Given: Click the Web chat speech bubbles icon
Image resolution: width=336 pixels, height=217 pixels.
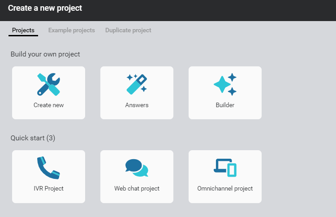Looking at the screenshot, I should click(x=137, y=168).
